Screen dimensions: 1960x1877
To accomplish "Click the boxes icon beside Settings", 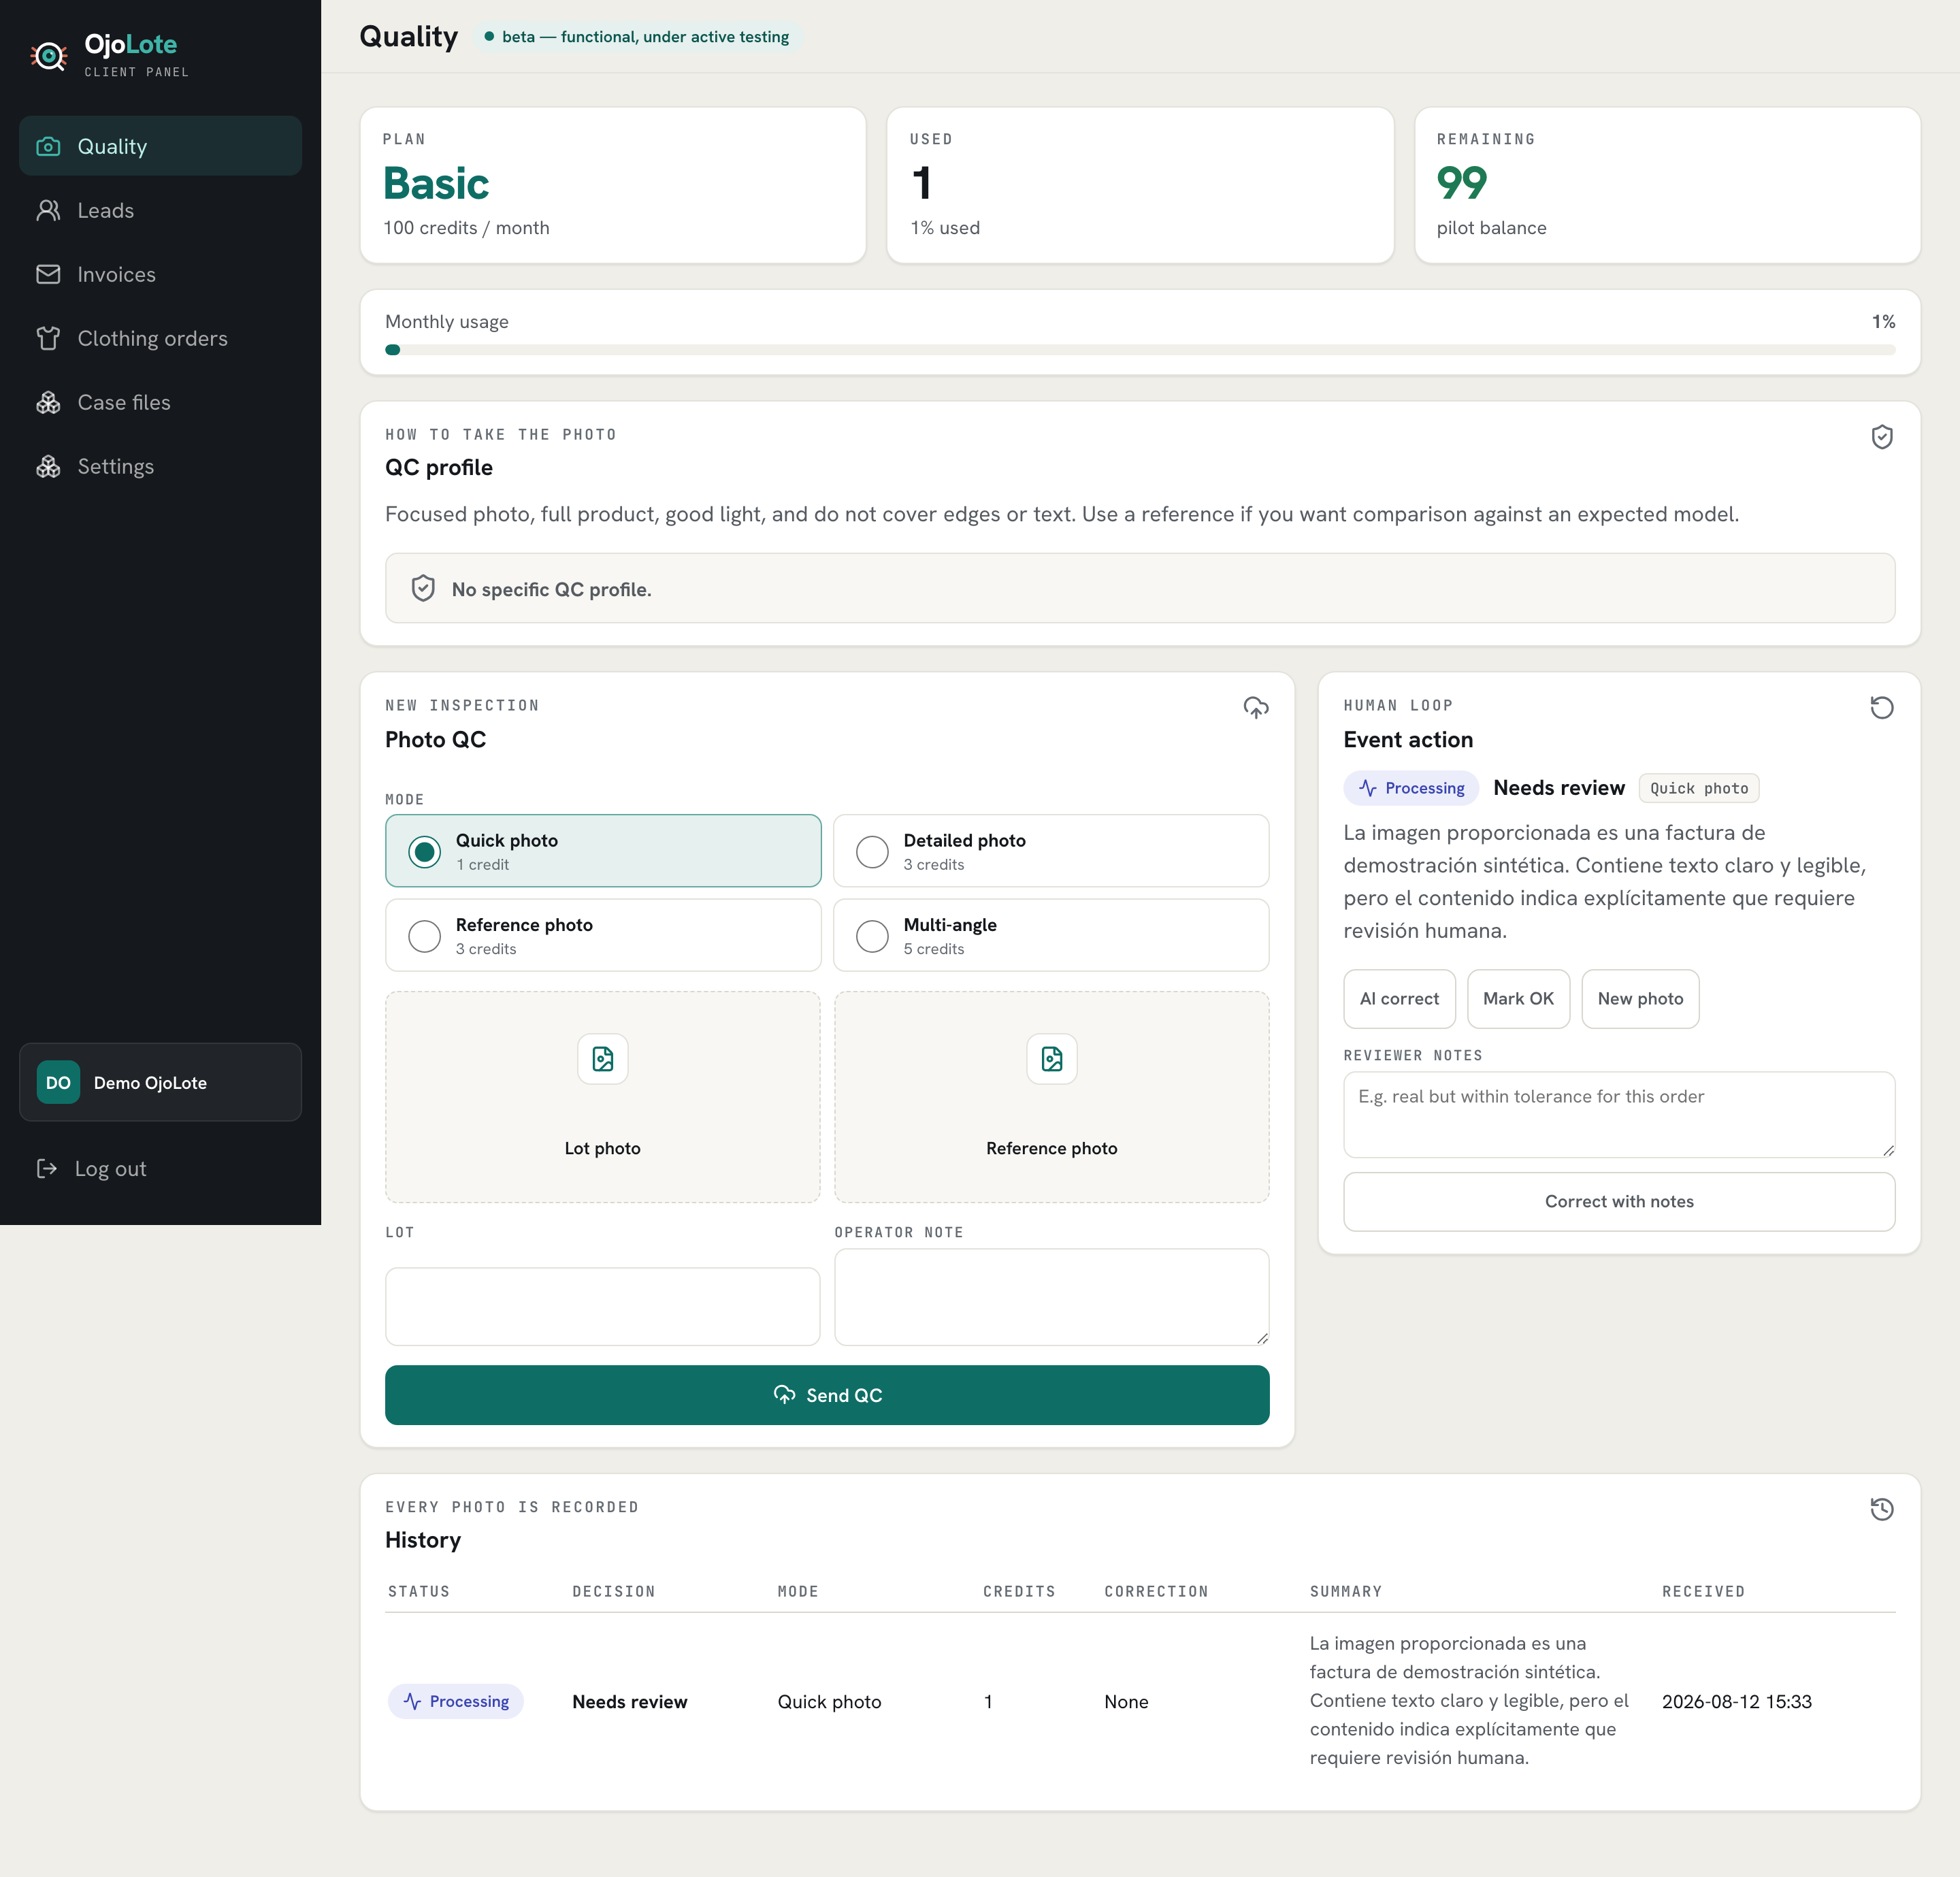I will point(48,466).
